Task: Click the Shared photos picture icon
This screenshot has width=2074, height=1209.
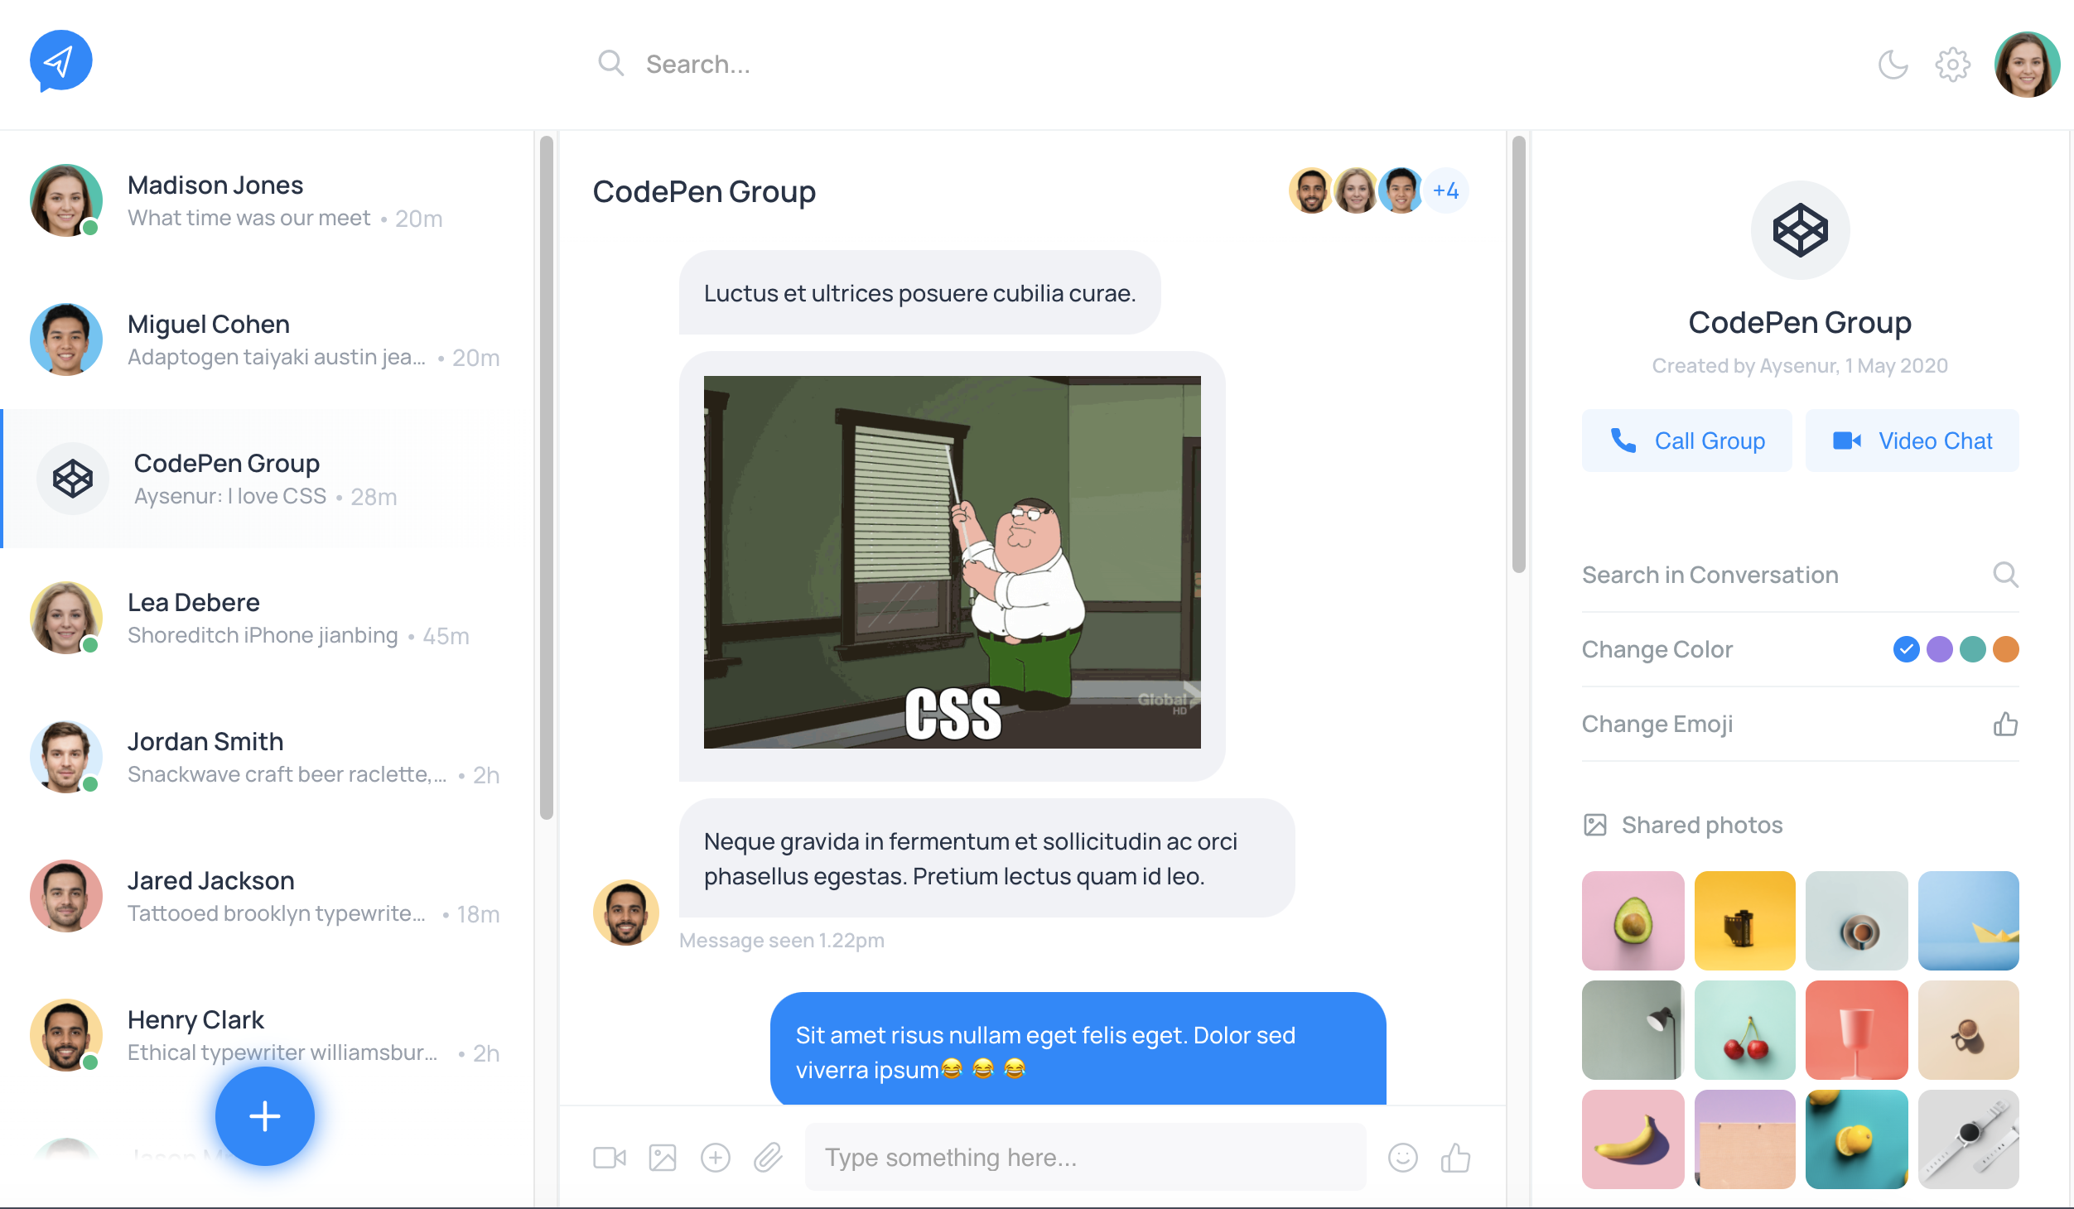Action: (x=1595, y=825)
